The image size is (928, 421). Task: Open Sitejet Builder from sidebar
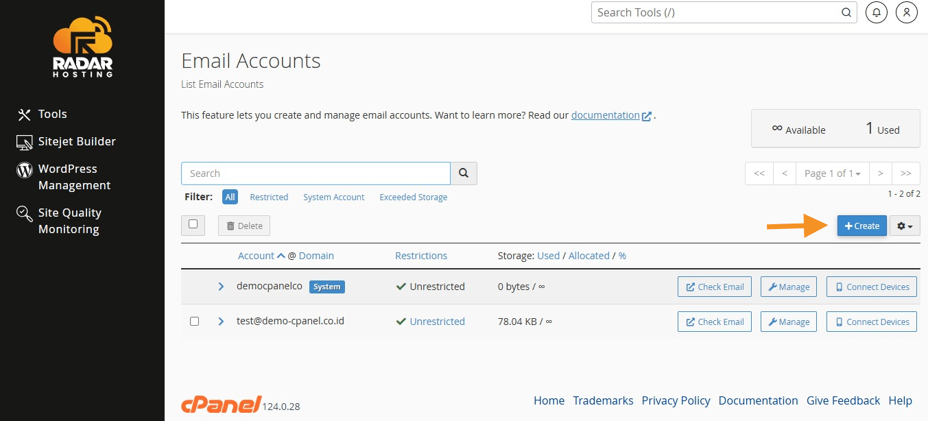pyautogui.click(x=76, y=142)
